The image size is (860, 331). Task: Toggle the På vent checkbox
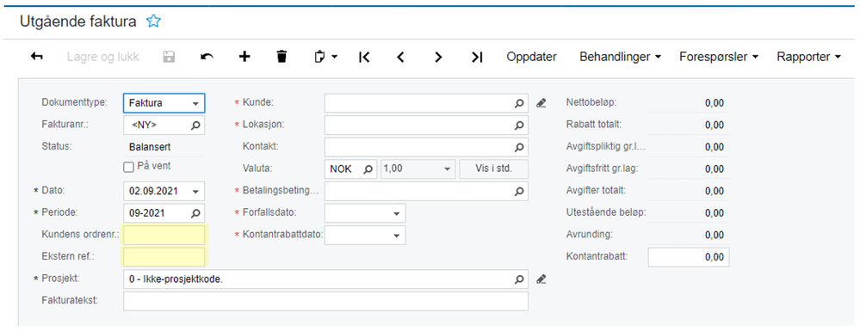pyautogui.click(x=128, y=167)
